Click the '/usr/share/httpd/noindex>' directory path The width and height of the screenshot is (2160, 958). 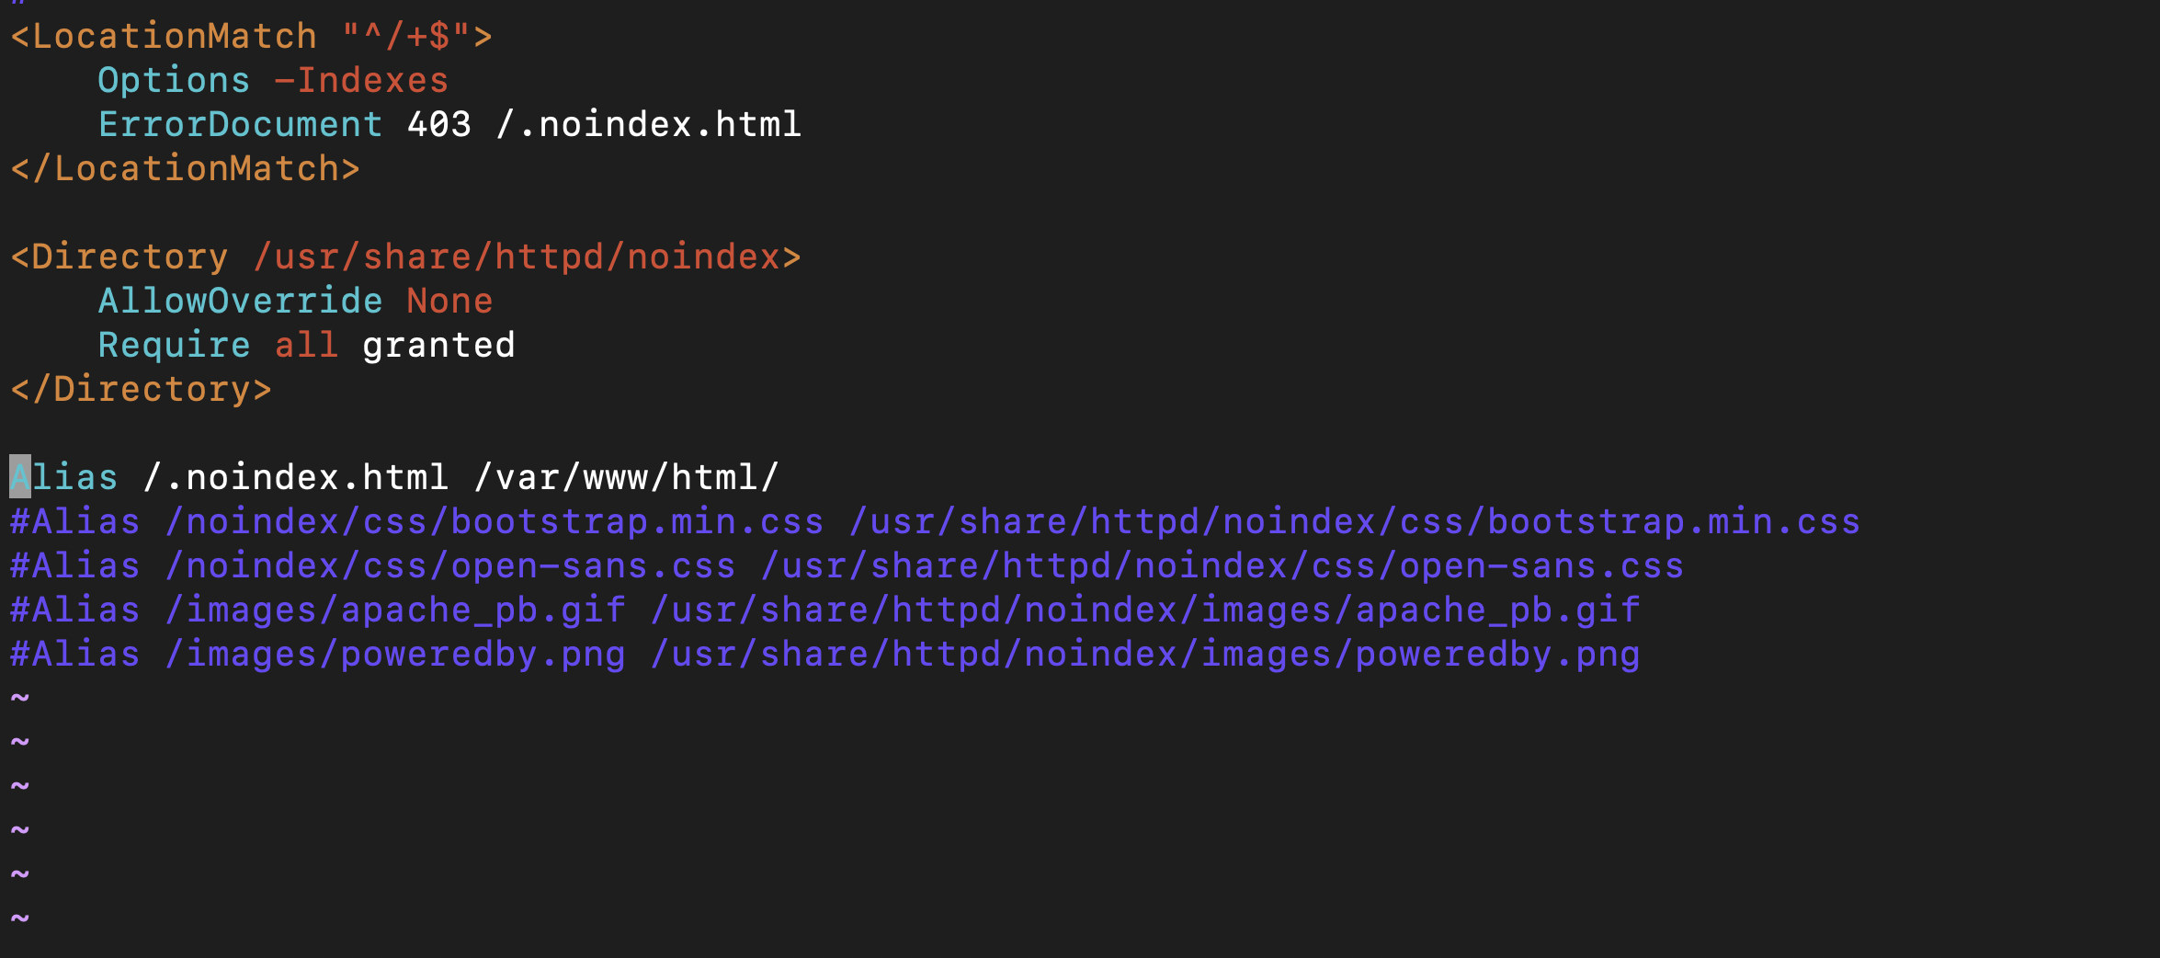click(x=527, y=257)
